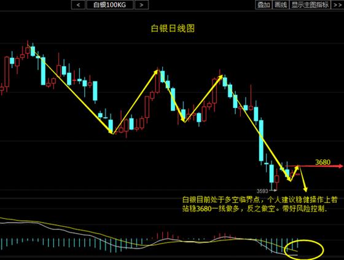Click the tall red candlestick at far left
This screenshot has width=344, height=260.
[7, 72]
